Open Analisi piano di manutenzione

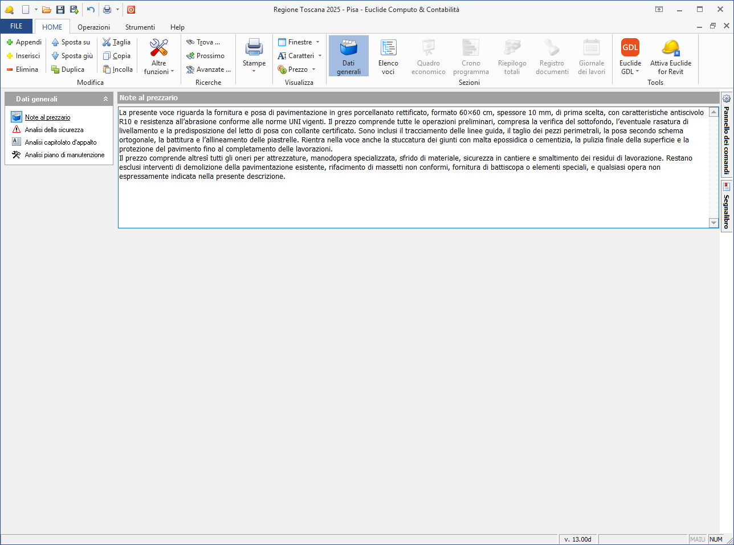click(64, 155)
